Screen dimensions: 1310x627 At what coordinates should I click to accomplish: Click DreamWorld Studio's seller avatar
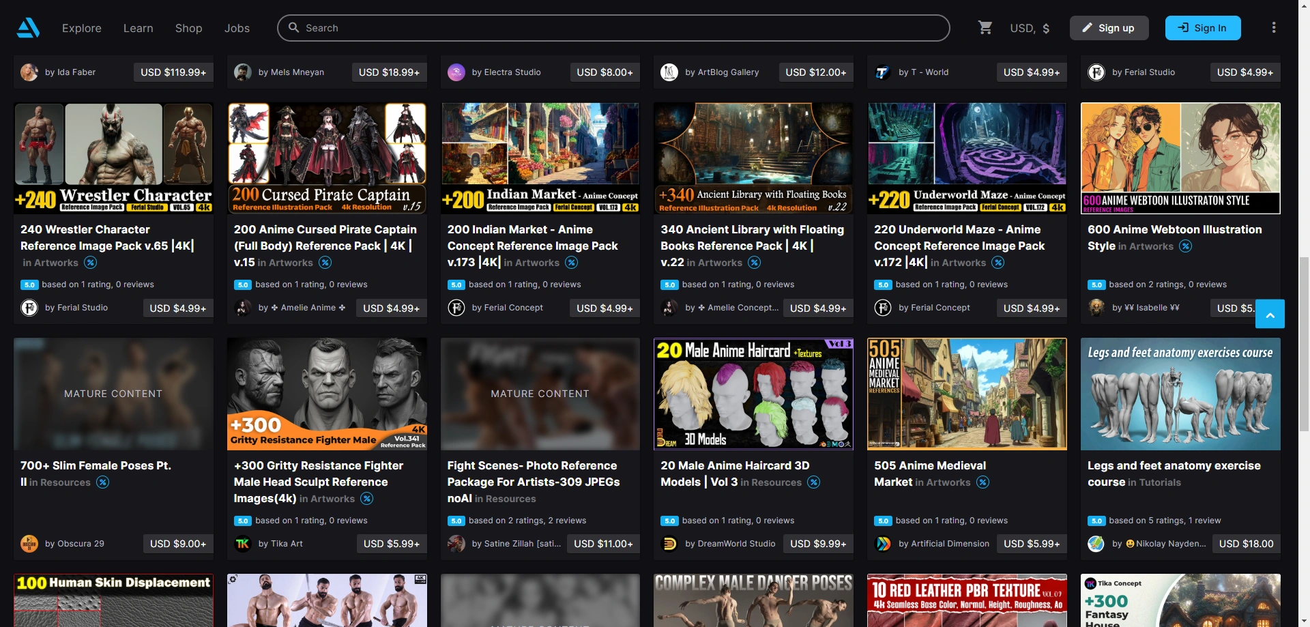(x=669, y=544)
